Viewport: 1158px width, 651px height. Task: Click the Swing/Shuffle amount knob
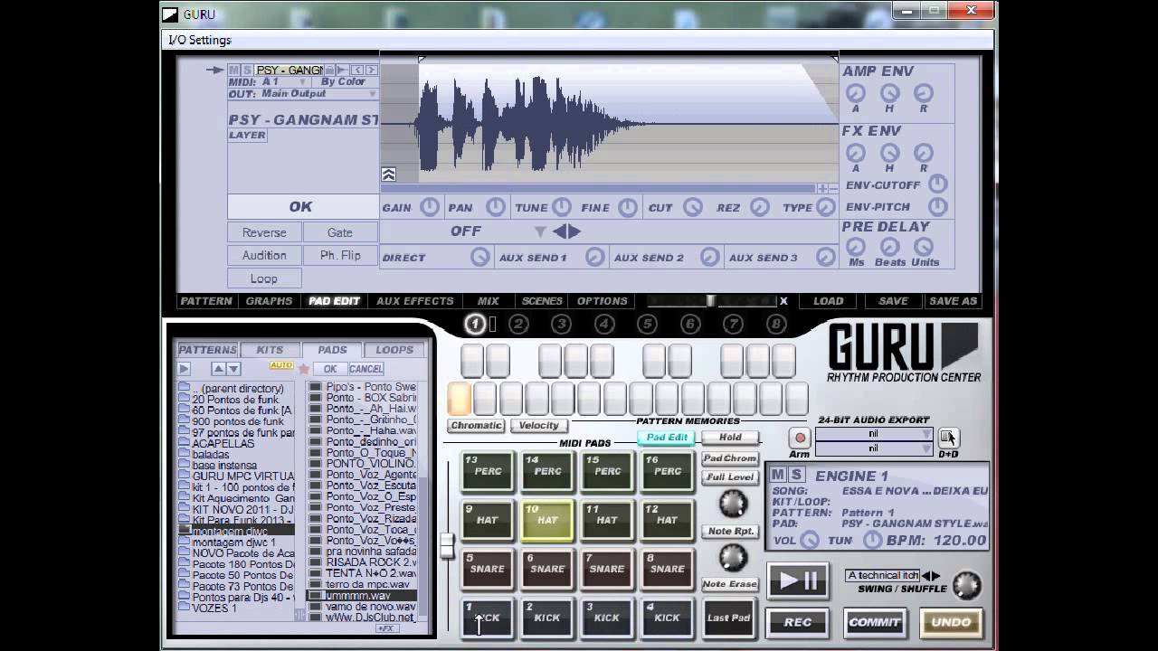[x=966, y=584]
